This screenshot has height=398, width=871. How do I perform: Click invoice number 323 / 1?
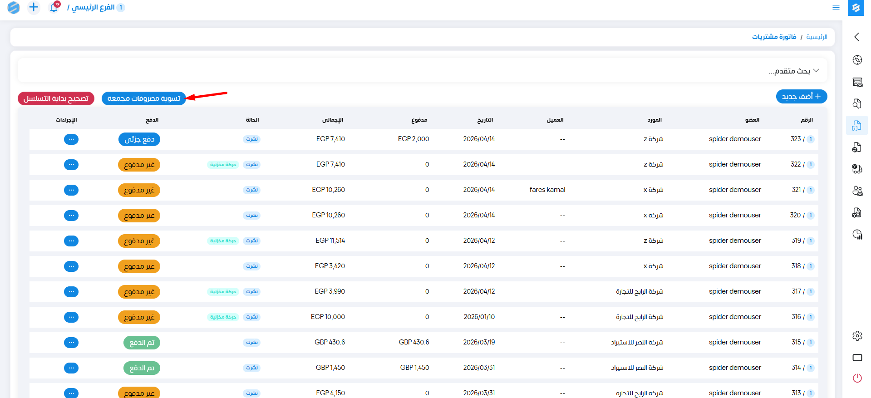click(x=802, y=139)
